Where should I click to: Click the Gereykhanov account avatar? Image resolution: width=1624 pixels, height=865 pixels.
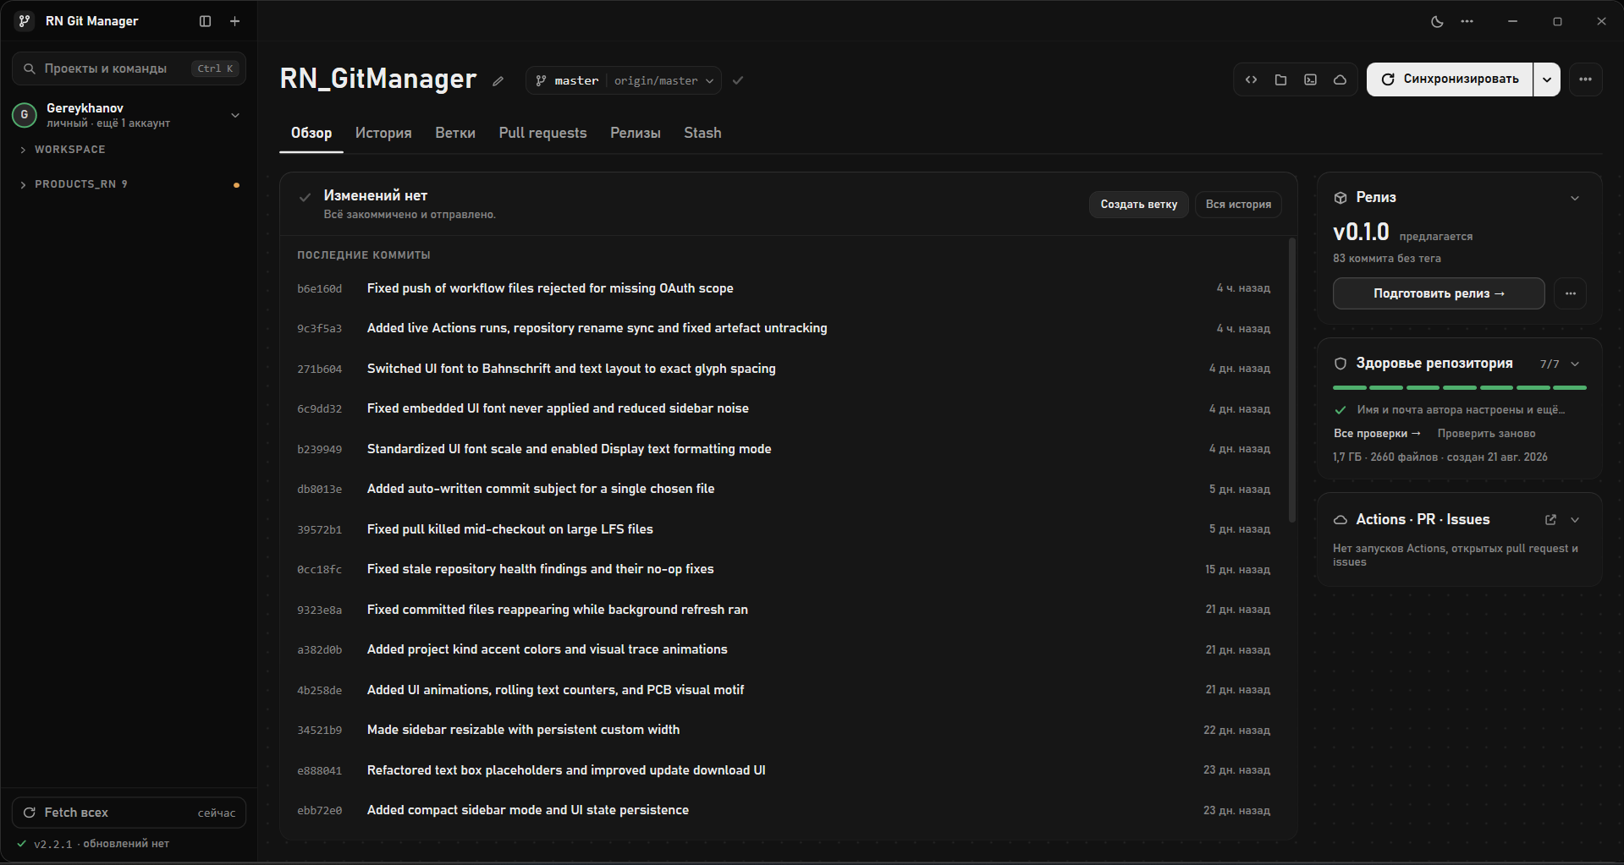pyautogui.click(x=25, y=115)
